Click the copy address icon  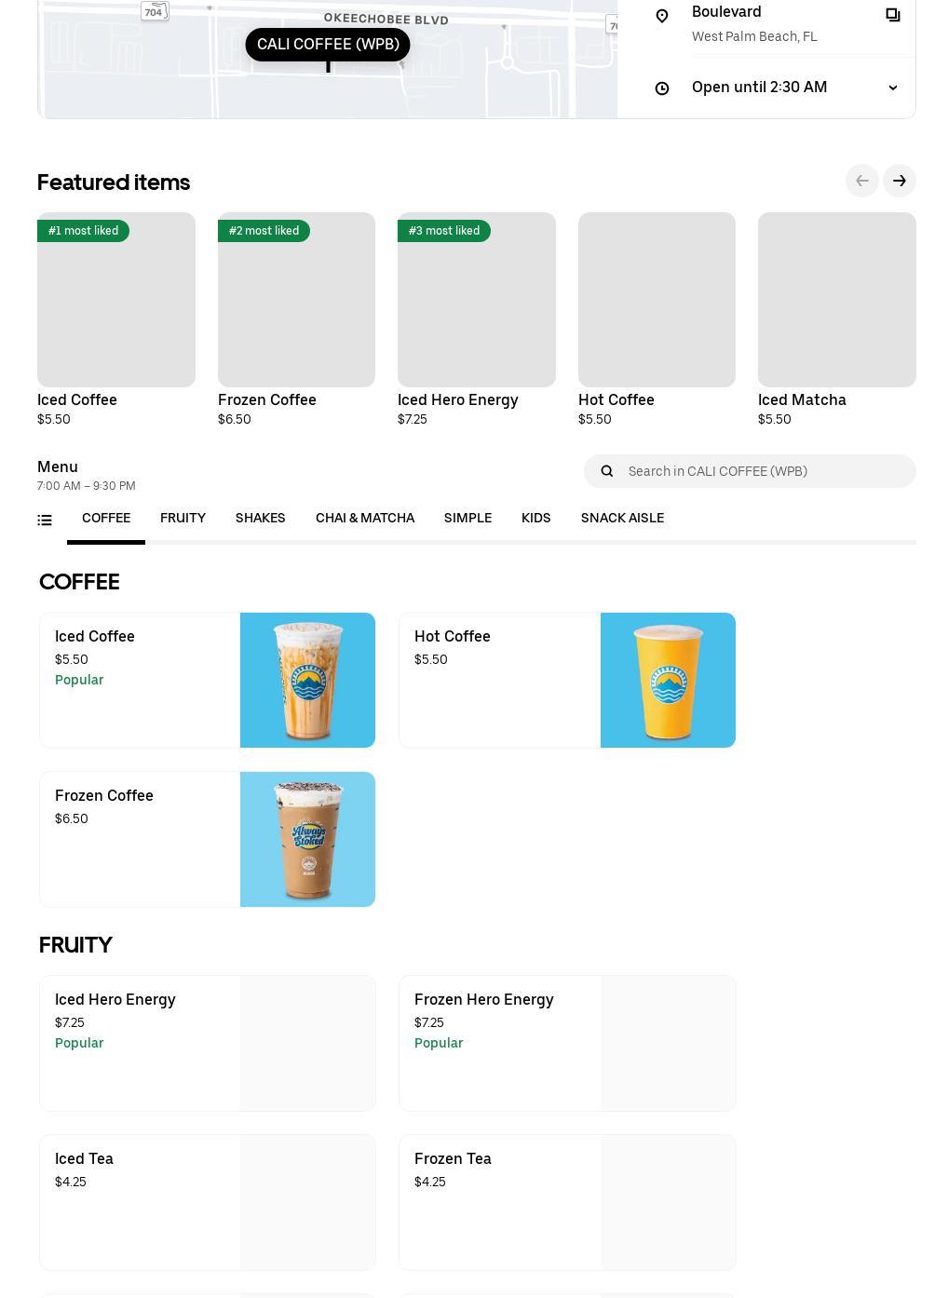(x=892, y=15)
